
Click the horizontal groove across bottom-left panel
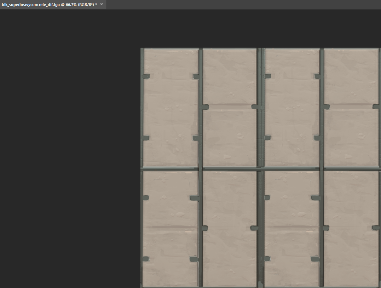coord(170,227)
